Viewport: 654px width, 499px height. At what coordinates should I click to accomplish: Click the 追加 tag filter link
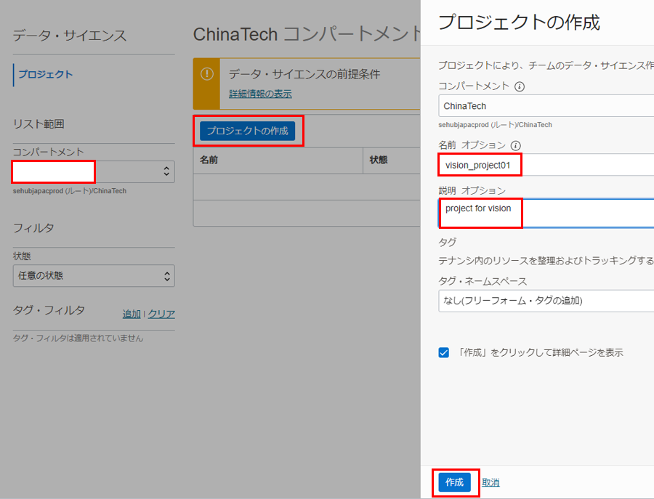pyautogui.click(x=132, y=314)
